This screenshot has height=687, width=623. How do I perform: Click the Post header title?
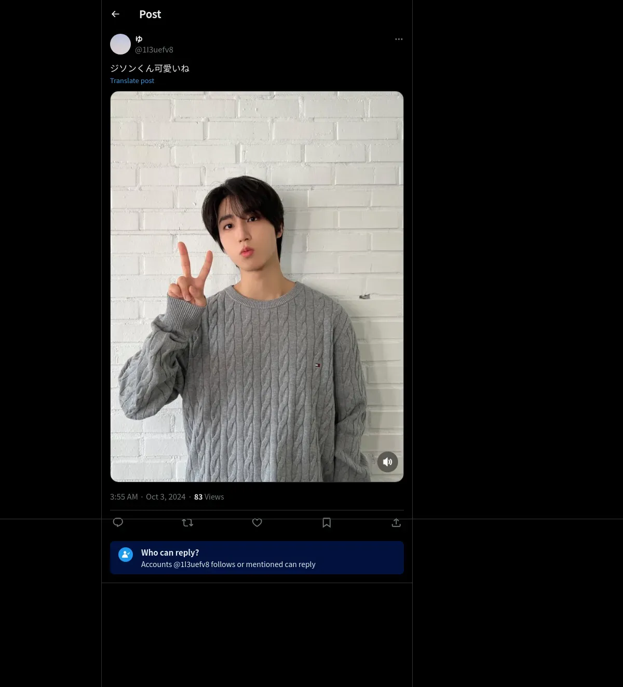coord(150,15)
